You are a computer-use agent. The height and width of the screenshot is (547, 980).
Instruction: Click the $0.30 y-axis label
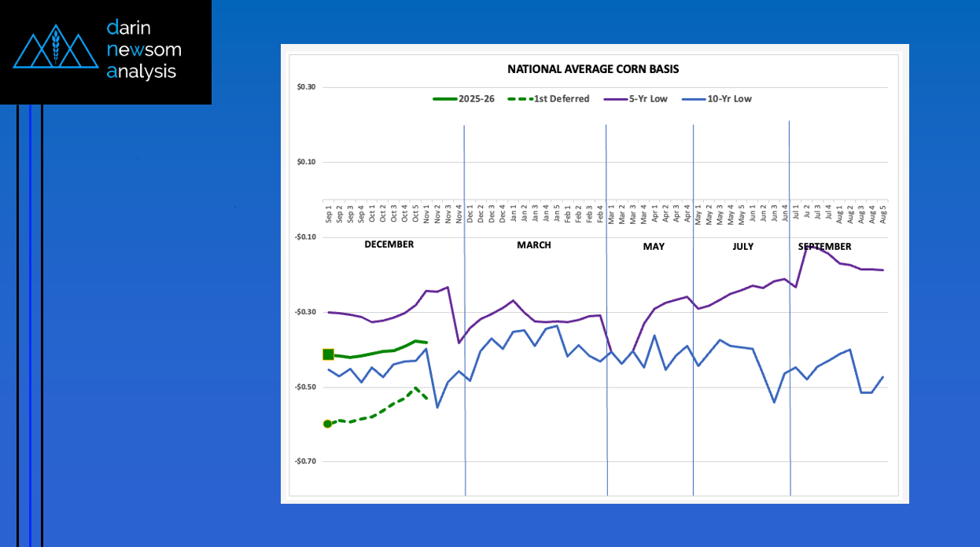pos(306,87)
